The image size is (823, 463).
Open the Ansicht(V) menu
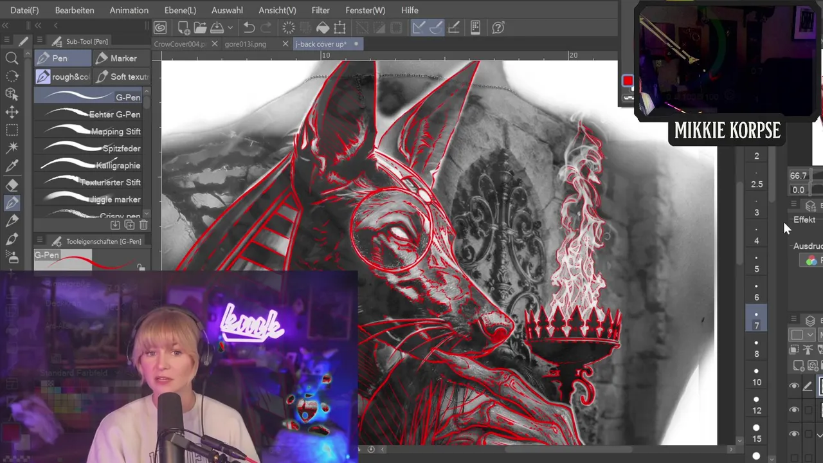(277, 10)
